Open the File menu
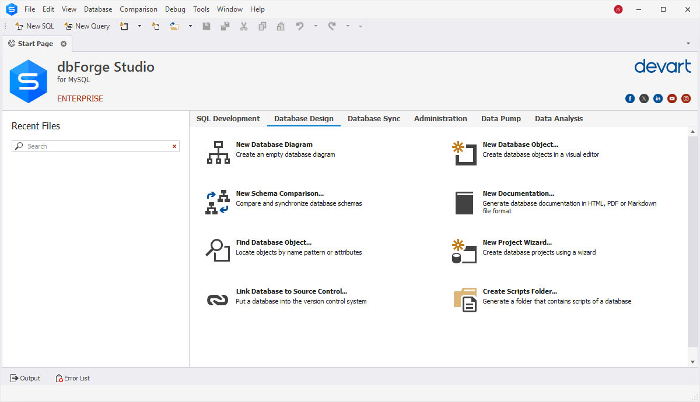 click(x=30, y=9)
